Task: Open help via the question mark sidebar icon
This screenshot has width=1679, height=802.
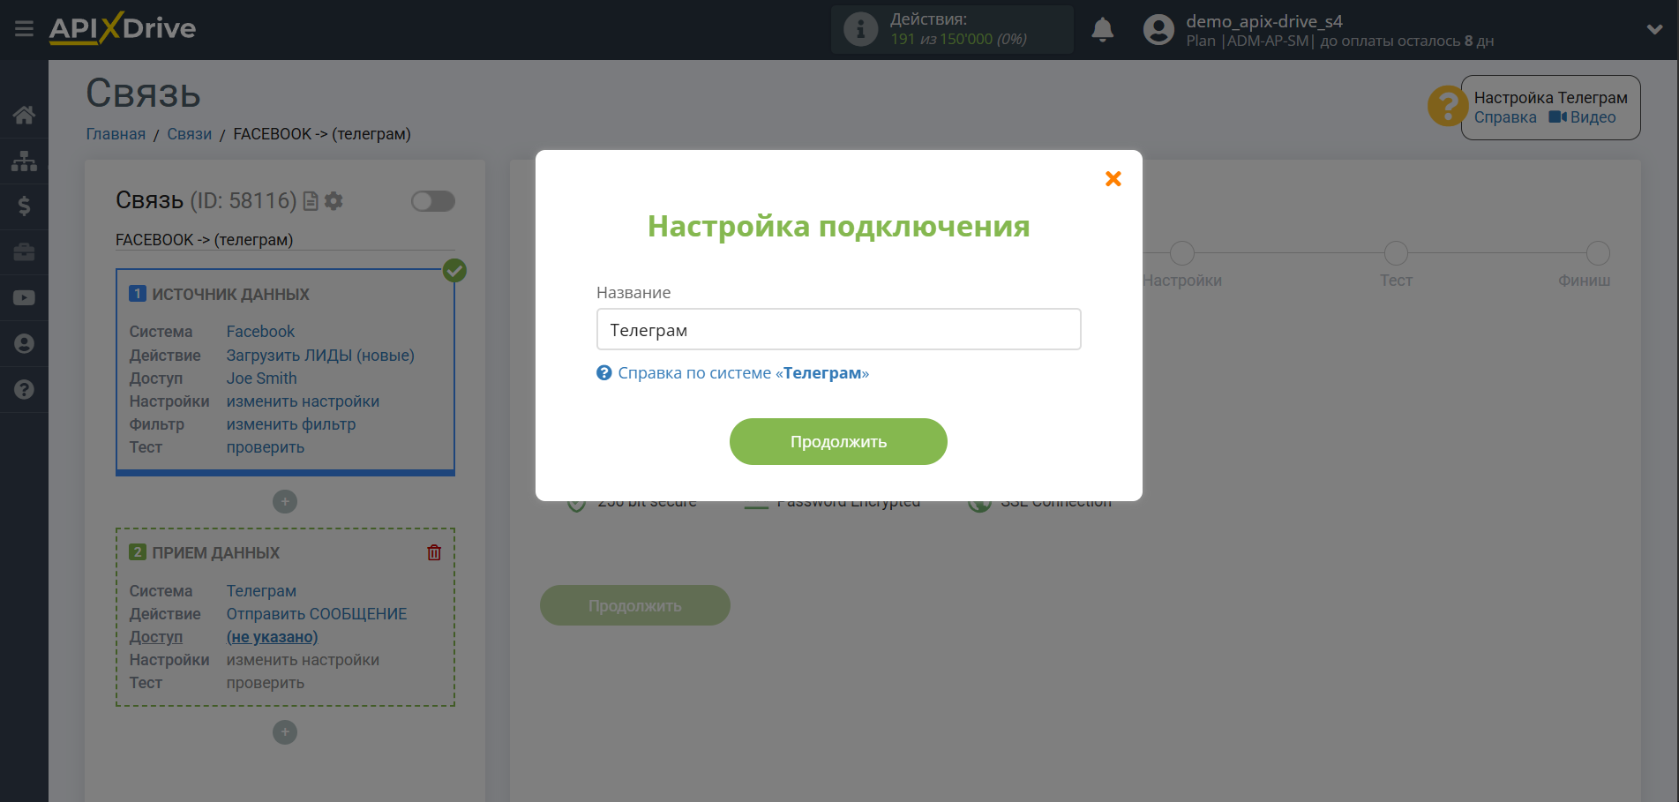Action: [24, 389]
